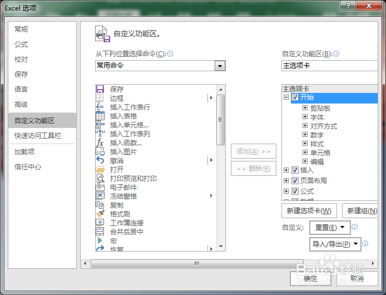The width and height of the screenshot is (386, 295).
Task: Click info icon beside 从下列位置选择命令
Action: [x=170, y=53]
